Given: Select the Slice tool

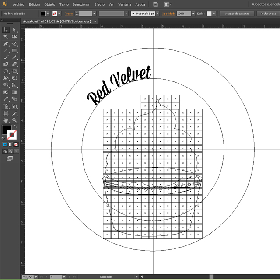Looking at the screenshot, I should tap(14, 113).
